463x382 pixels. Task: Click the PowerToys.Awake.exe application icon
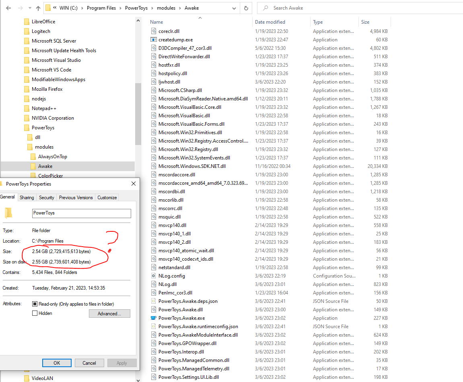click(x=154, y=318)
